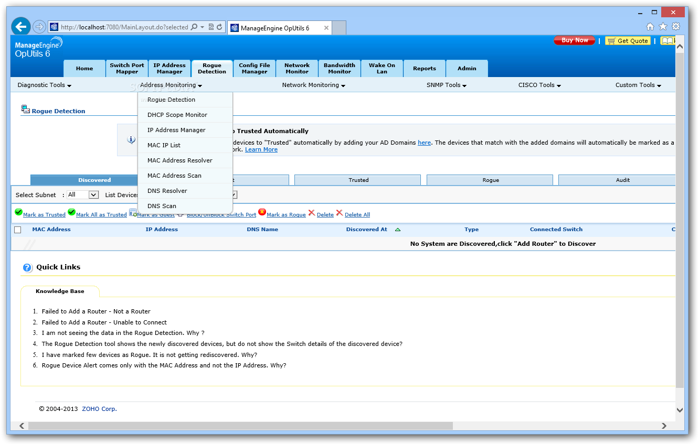Switch to the Admin tab
Screen dimensions: 699x445
(467, 69)
